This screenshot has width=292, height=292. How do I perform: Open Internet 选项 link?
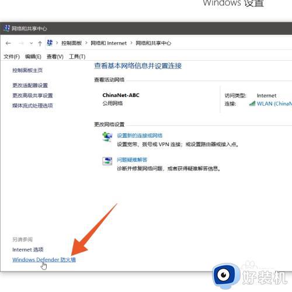28,249
